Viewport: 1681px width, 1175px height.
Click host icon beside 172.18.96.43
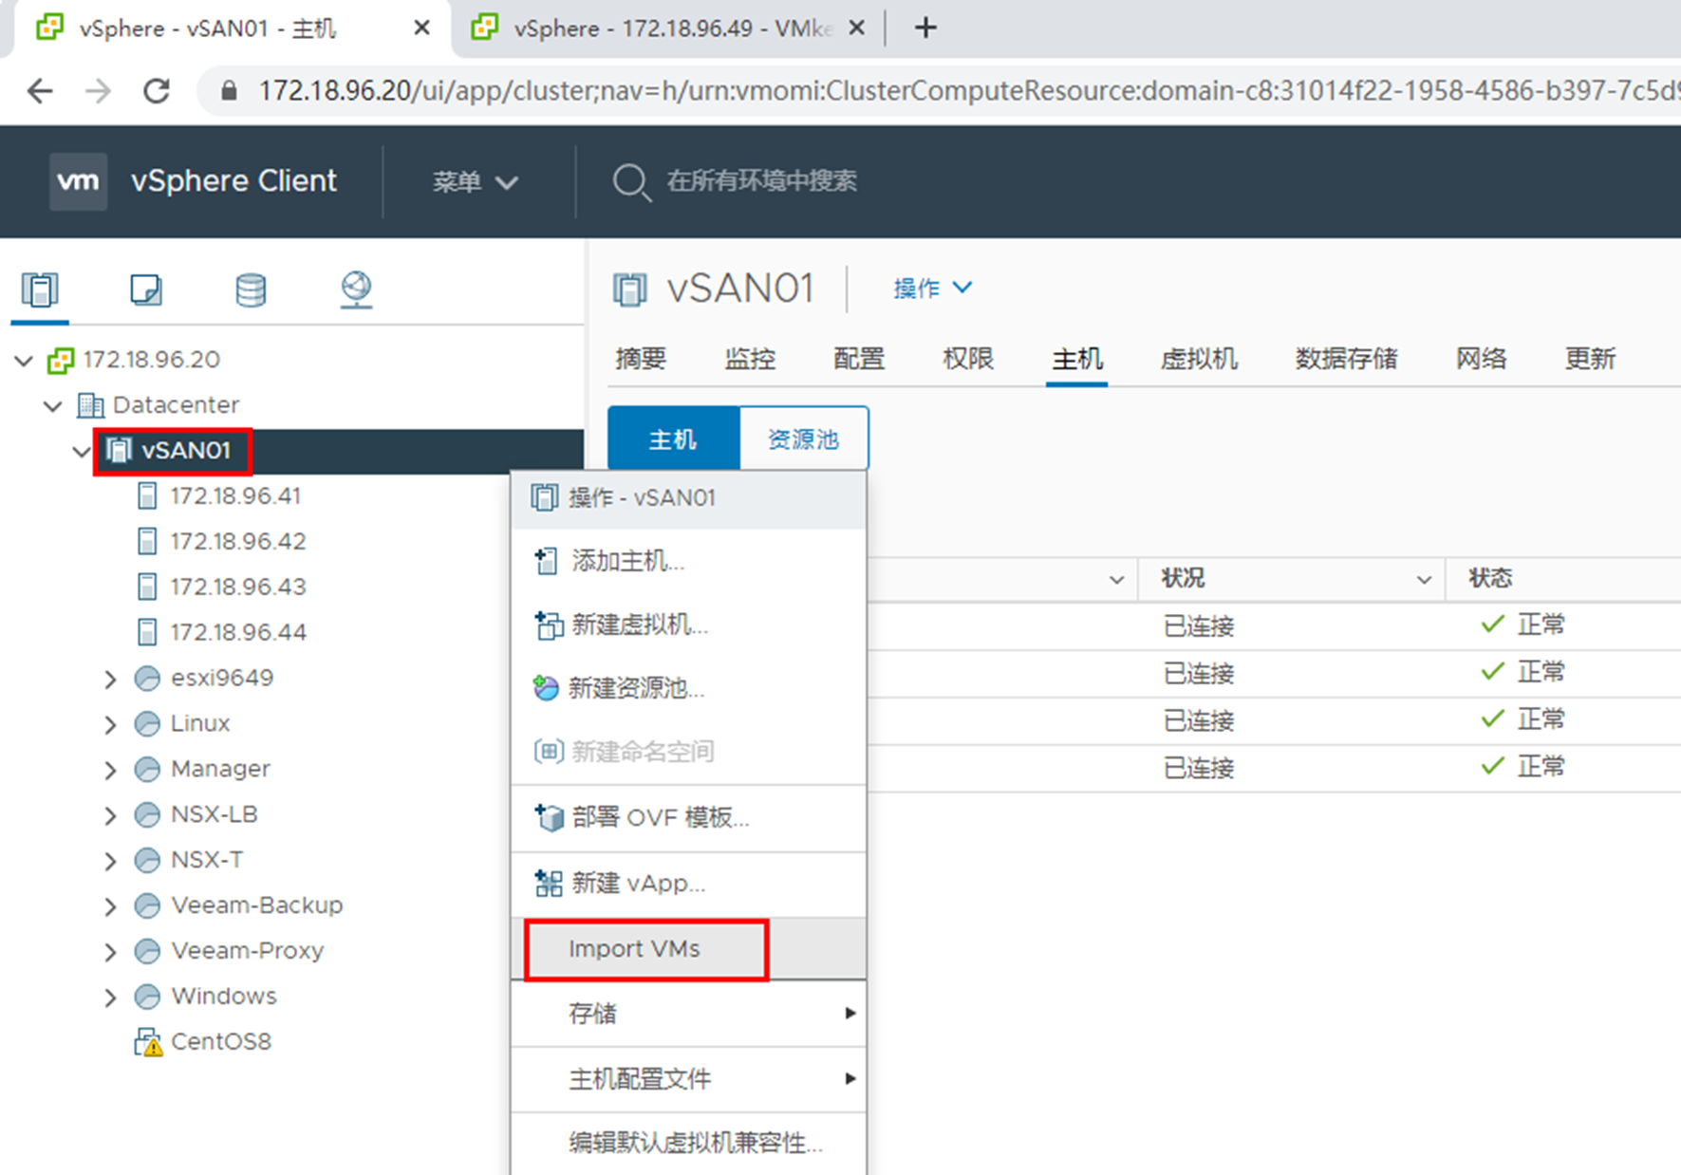(x=147, y=587)
